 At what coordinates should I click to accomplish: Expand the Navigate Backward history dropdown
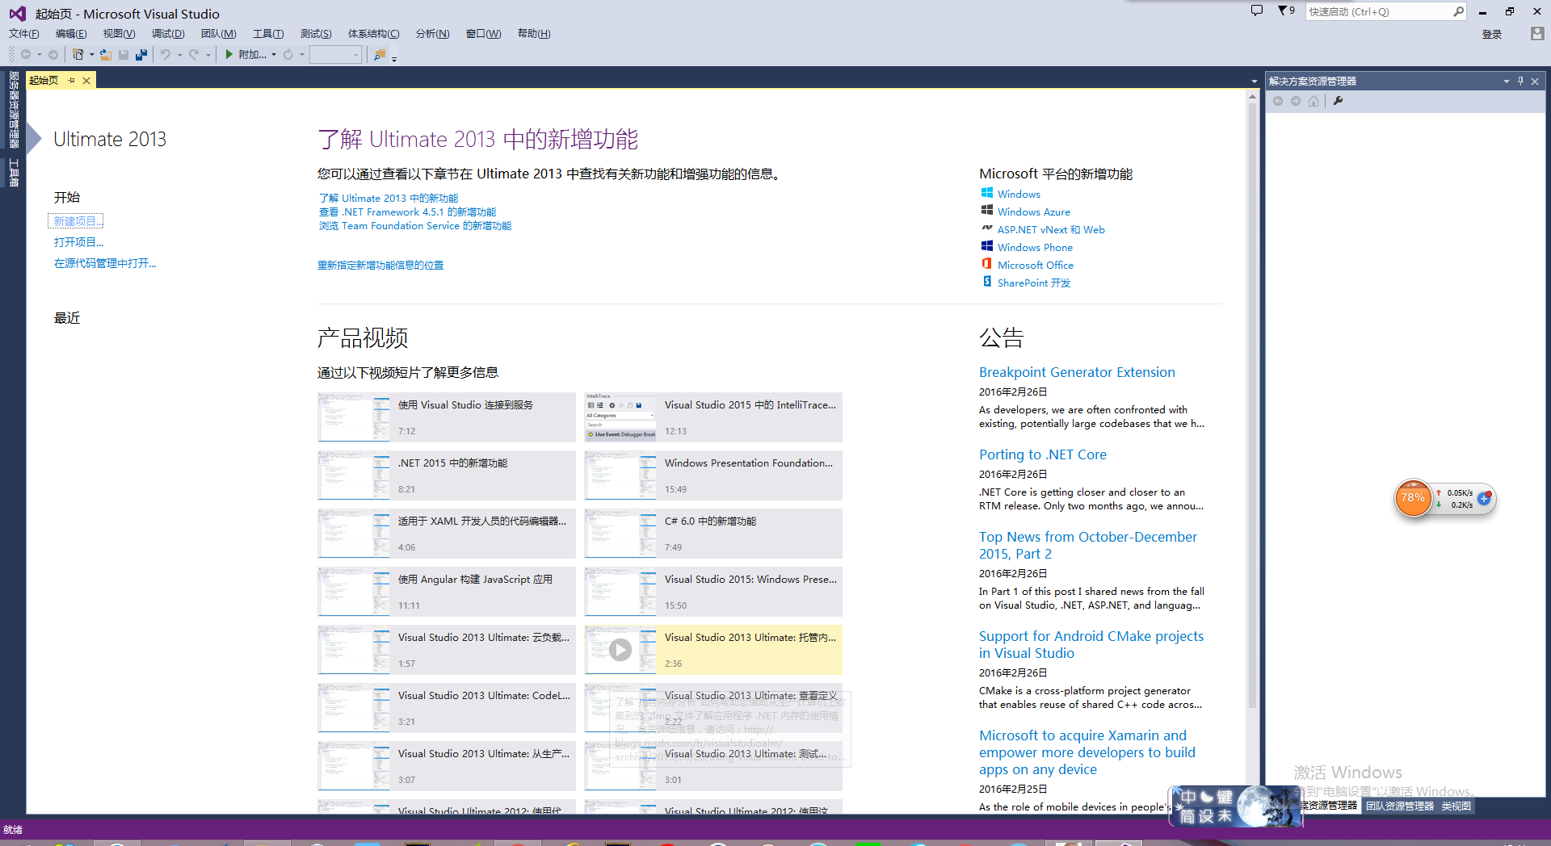click(39, 55)
